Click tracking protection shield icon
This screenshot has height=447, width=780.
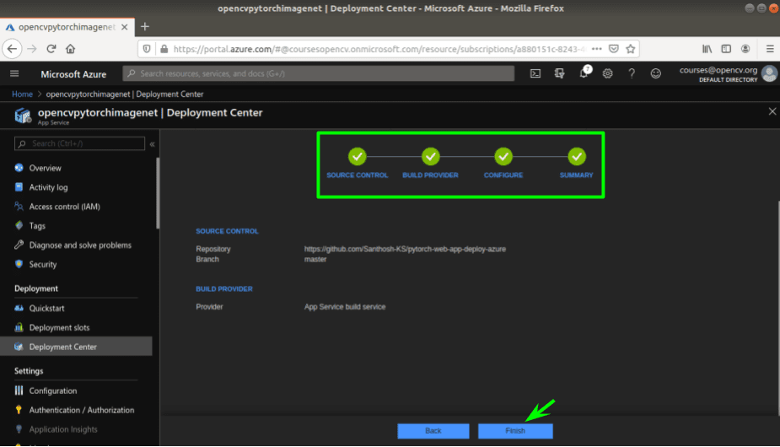pos(146,49)
